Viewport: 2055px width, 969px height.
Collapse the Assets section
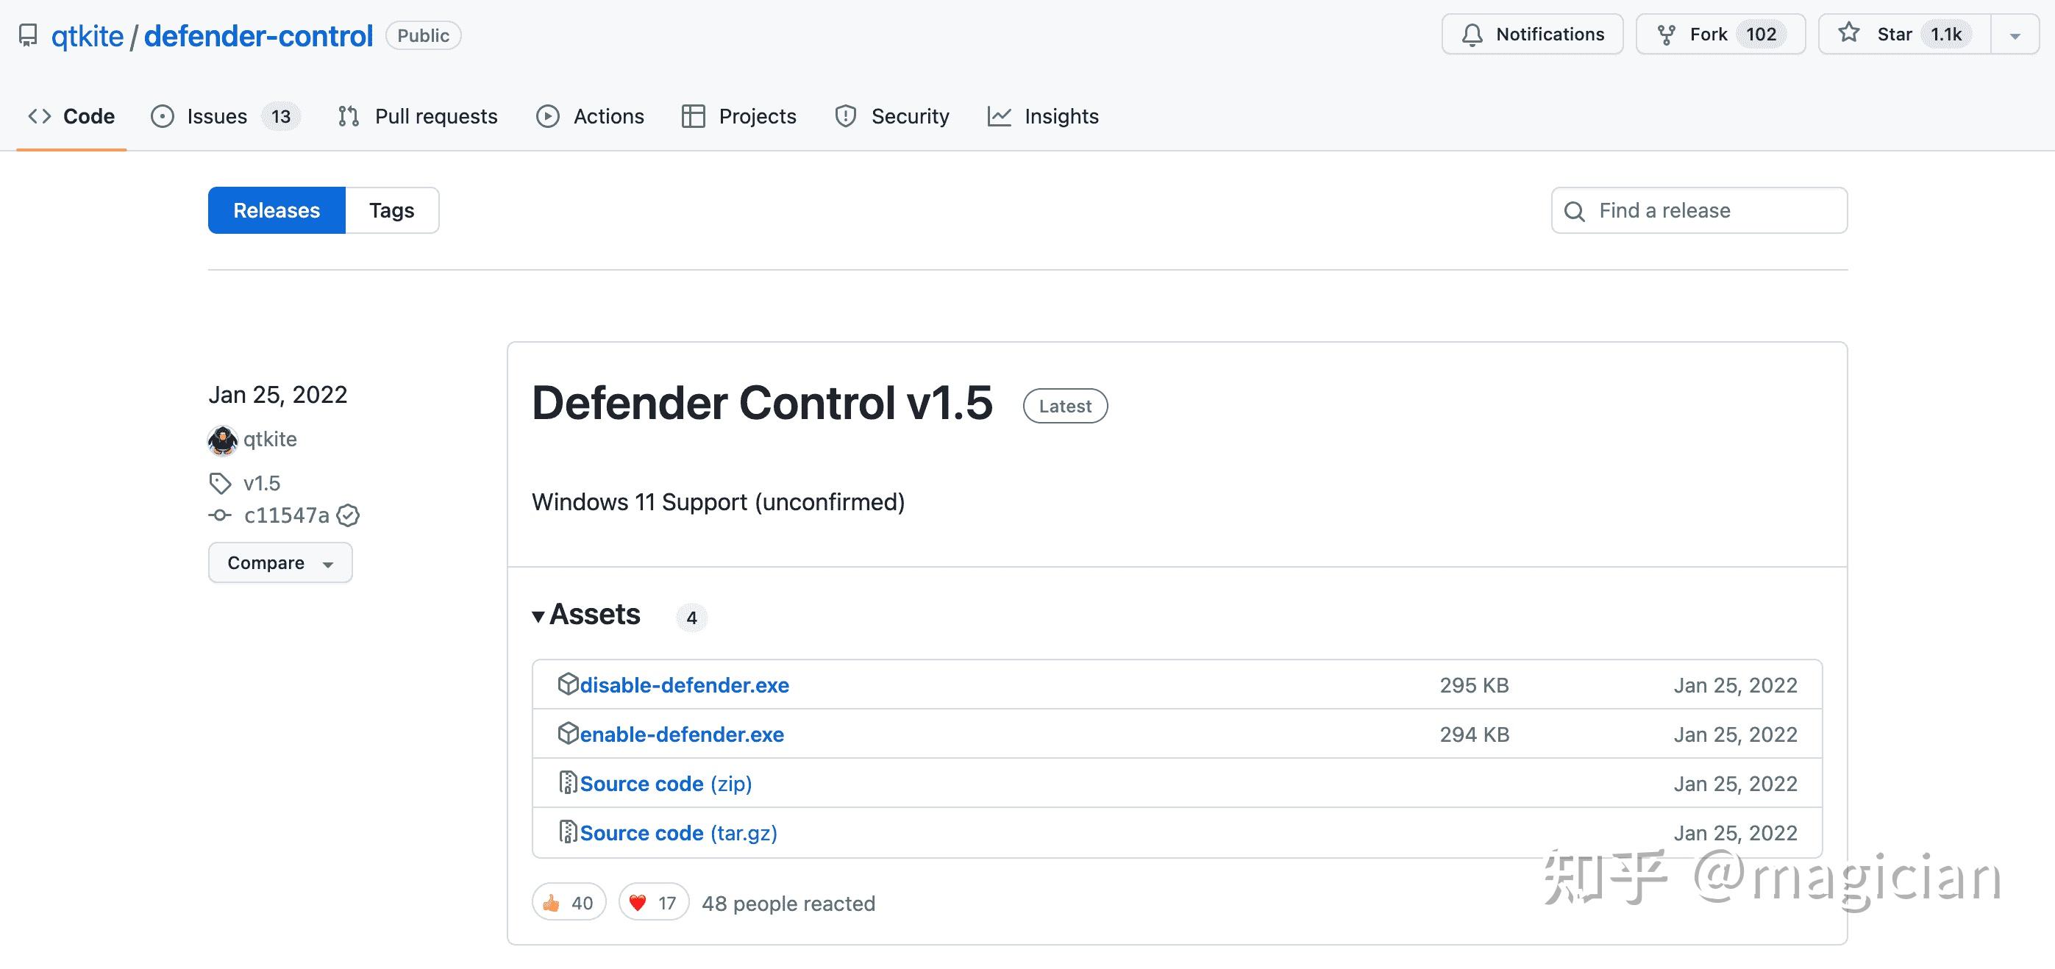click(539, 615)
